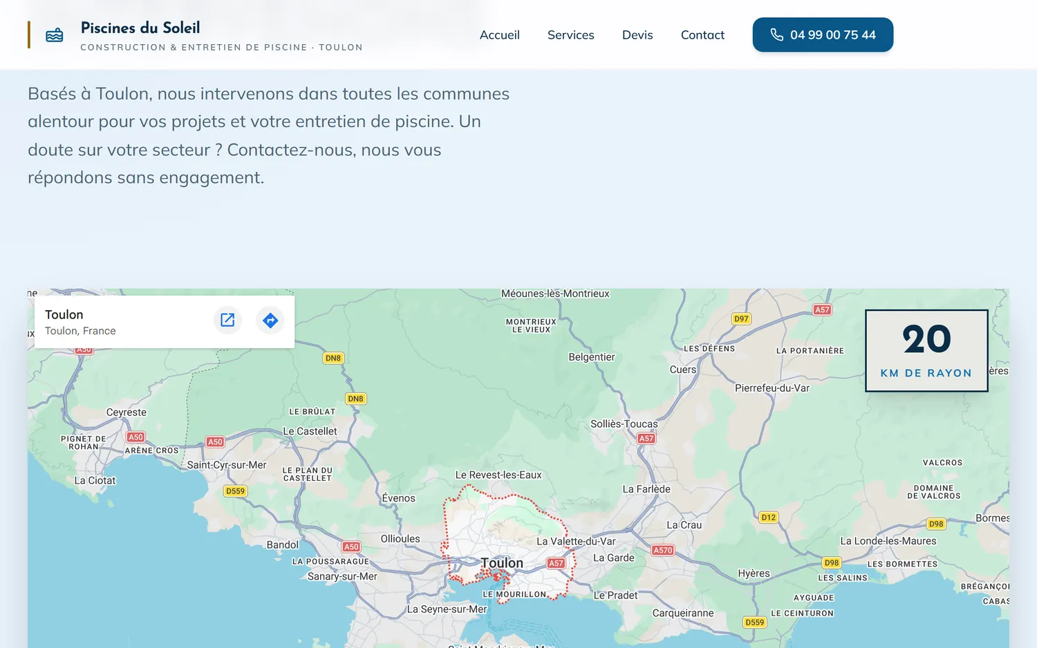The height and width of the screenshot is (648, 1037).
Task: Click Pierrefeu-du-Var on the map
Action: [x=772, y=388]
